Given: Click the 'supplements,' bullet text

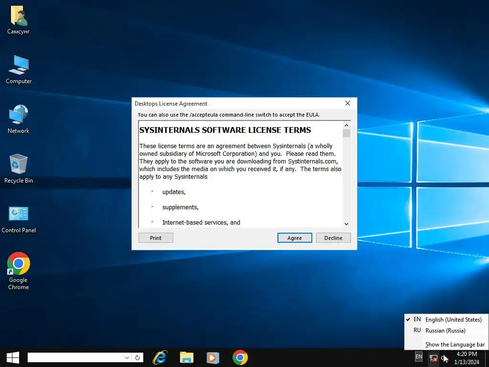Looking at the screenshot, I should (180, 207).
